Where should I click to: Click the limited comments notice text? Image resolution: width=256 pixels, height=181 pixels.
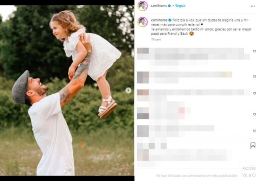(197, 176)
